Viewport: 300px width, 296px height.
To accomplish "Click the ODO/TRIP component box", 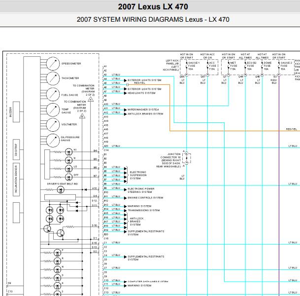I will point(16,149).
